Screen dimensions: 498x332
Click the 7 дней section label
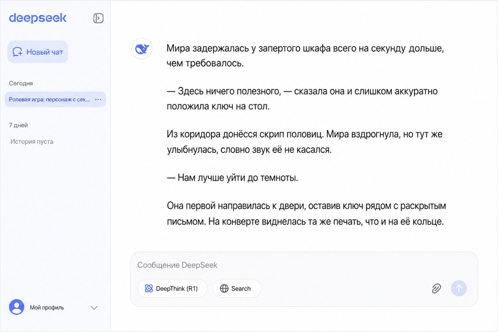pyautogui.click(x=18, y=125)
